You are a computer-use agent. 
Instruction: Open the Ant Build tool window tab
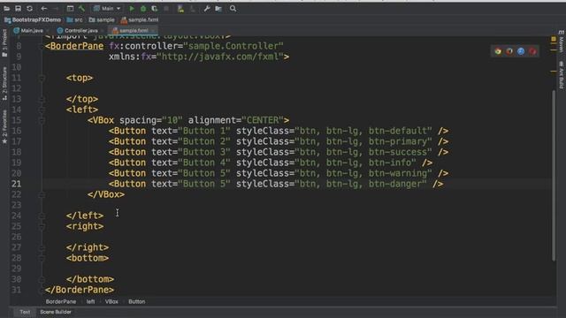coord(562,75)
